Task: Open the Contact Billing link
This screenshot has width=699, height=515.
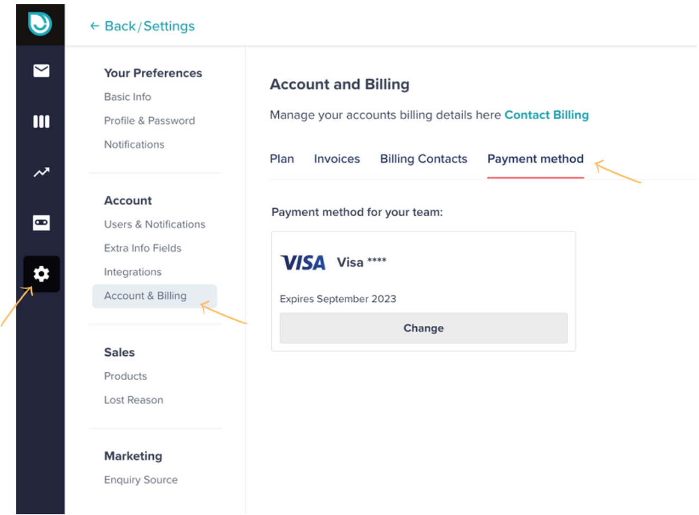Action: (x=547, y=115)
